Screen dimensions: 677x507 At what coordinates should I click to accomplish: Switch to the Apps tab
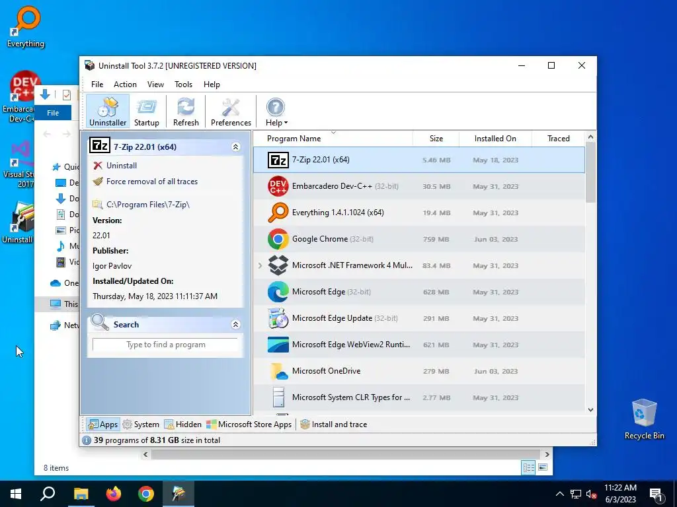point(102,424)
